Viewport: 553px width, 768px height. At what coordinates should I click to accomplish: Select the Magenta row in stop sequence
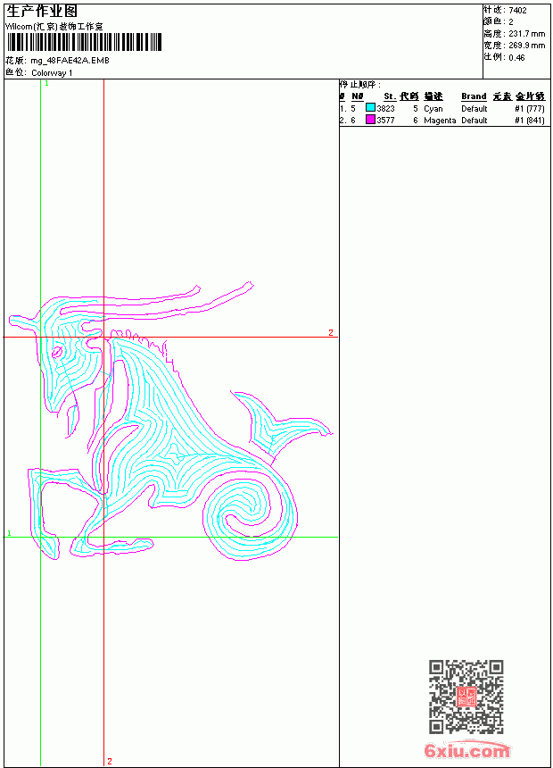coord(442,120)
